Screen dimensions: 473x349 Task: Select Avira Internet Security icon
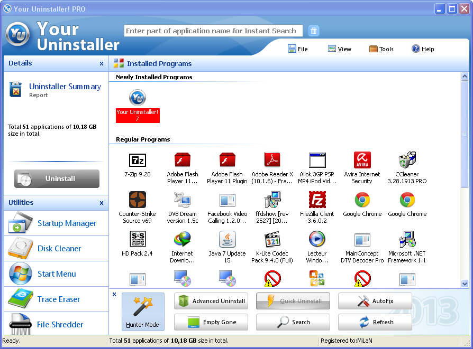coord(362,160)
